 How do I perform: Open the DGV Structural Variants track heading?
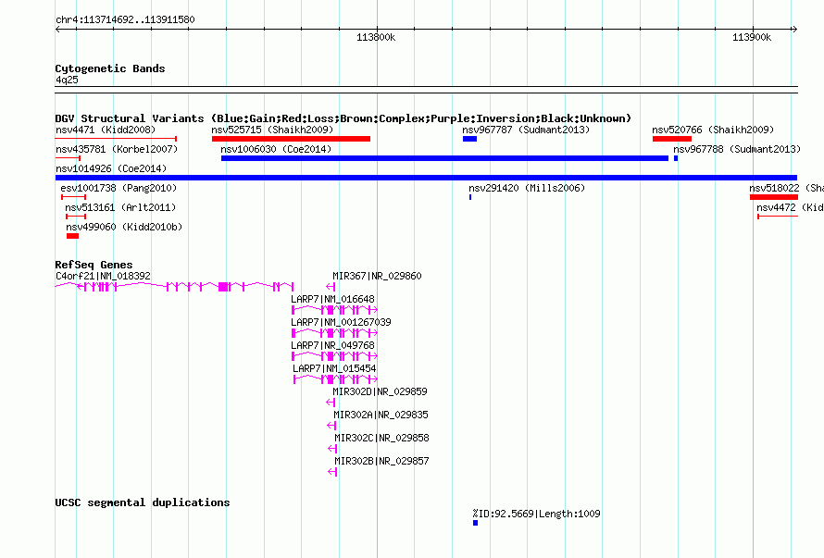343,118
